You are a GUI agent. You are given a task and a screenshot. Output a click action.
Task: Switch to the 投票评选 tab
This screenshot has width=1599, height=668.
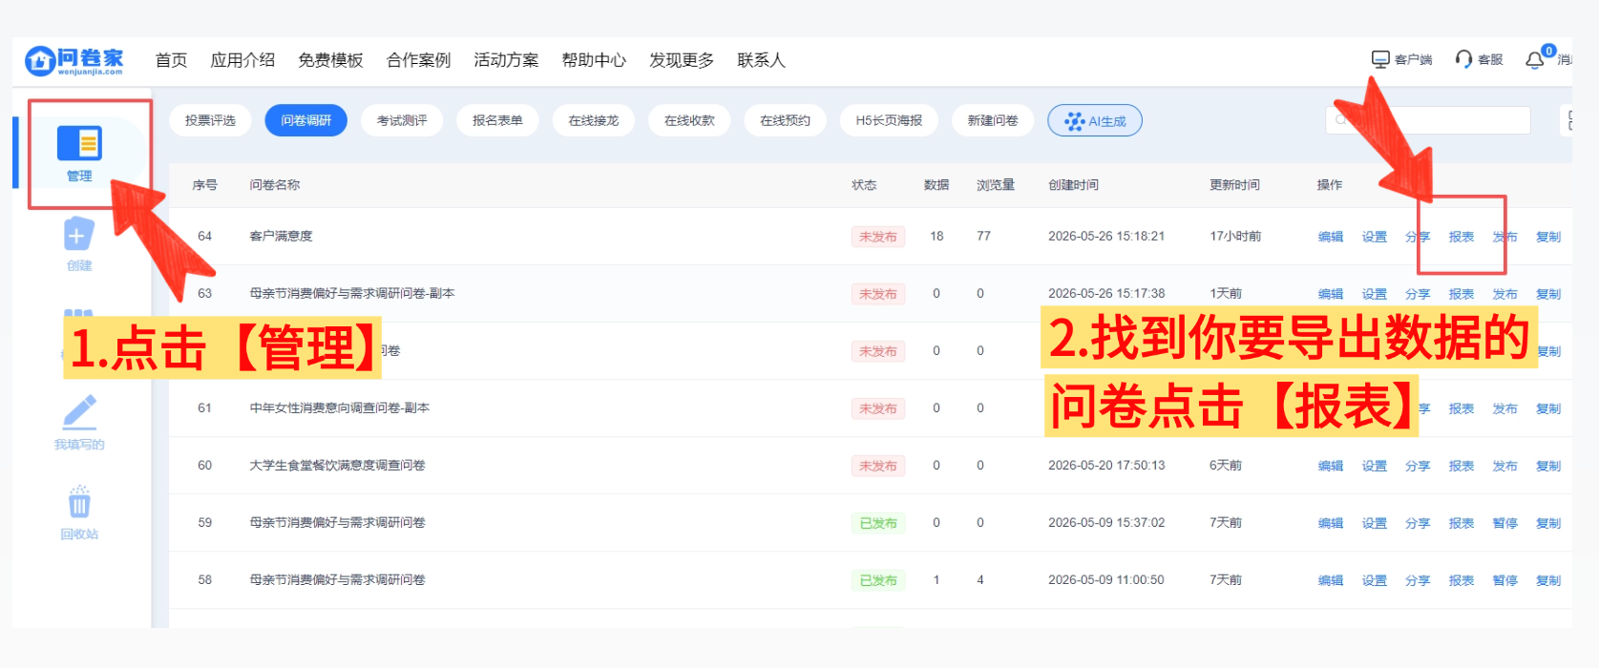[210, 120]
